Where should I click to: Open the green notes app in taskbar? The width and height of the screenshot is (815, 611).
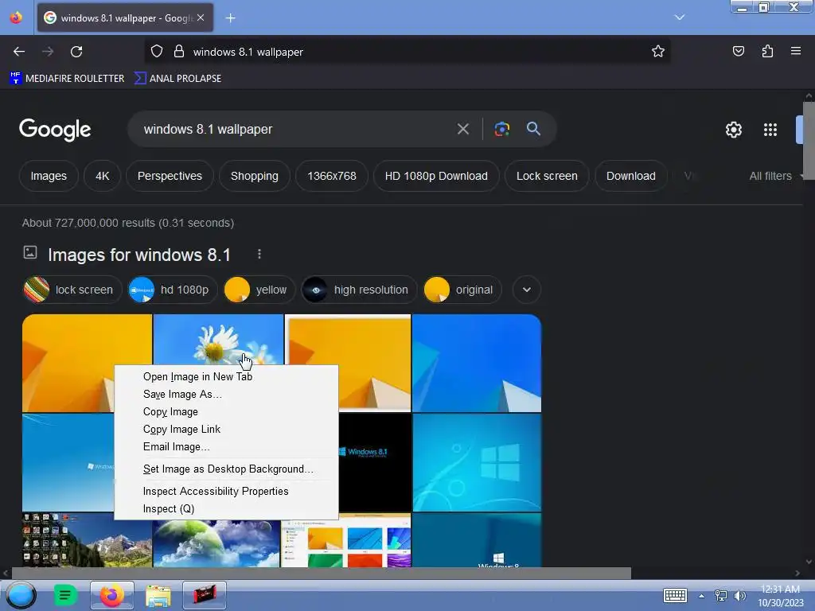(x=65, y=595)
